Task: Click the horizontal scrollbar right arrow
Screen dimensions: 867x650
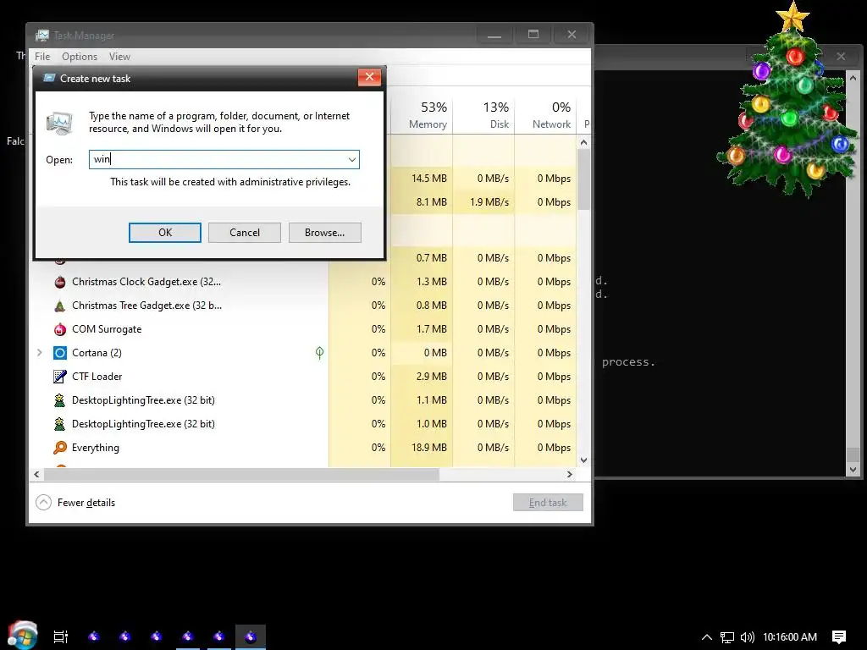Action: [570, 474]
